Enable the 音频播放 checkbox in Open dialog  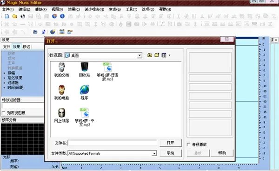point(188,145)
